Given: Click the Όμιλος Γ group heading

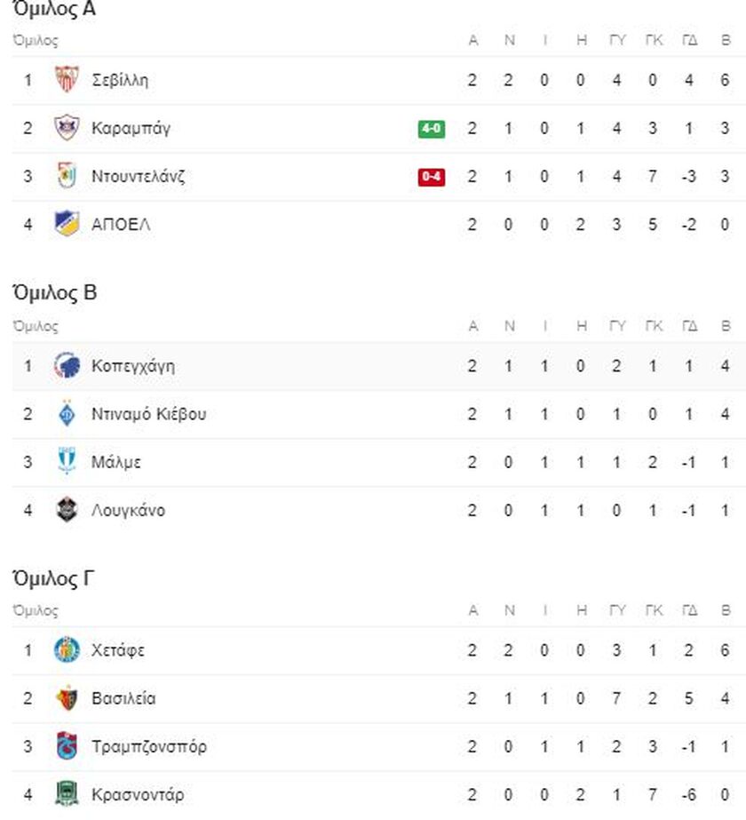Looking at the screenshot, I should coord(53,579).
